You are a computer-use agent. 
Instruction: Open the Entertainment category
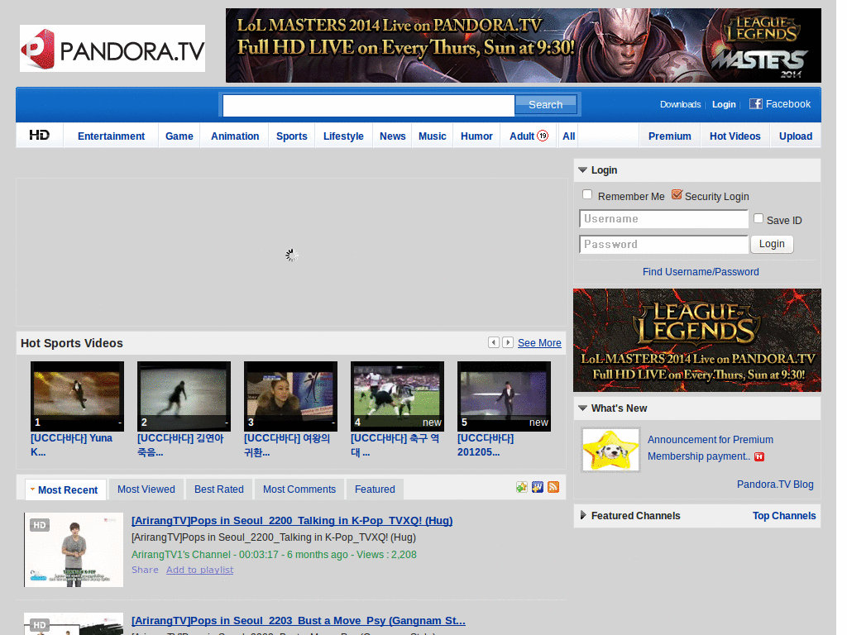(x=112, y=136)
